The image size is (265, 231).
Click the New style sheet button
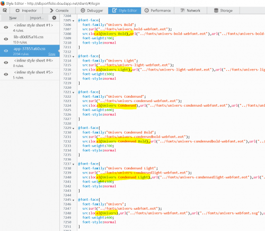coord(13,18)
